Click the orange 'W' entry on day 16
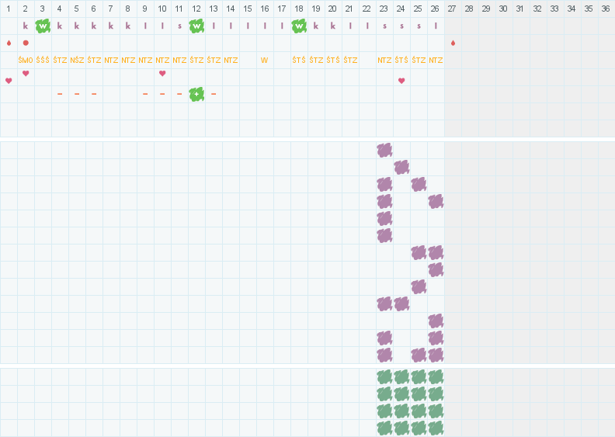This screenshot has height=437, width=615. (x=265, y=60)
